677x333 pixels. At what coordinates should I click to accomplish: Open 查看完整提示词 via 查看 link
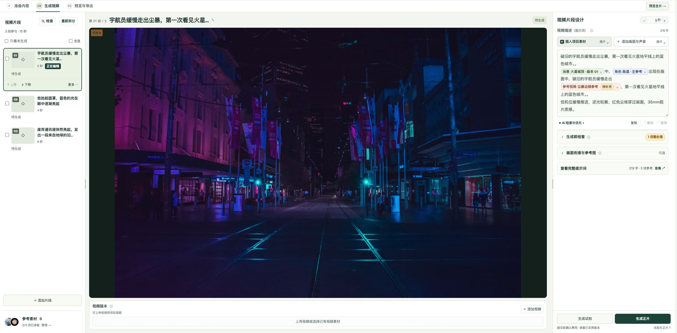pos(660,168)
